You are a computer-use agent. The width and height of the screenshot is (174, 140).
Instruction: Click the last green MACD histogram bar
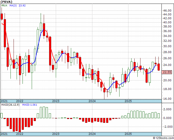[159, 116]
